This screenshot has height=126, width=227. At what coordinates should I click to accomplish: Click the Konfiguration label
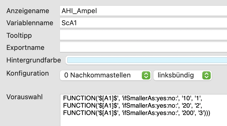(28, 73)
